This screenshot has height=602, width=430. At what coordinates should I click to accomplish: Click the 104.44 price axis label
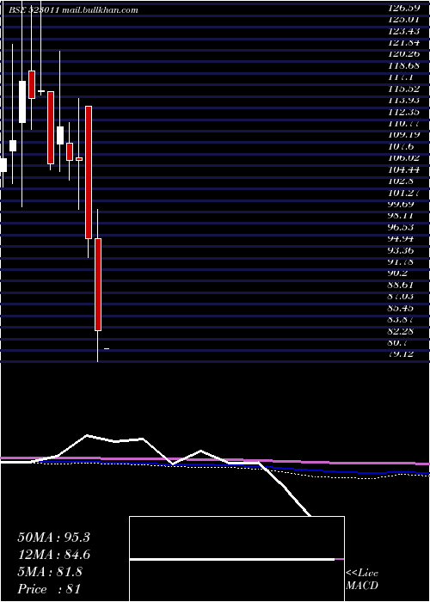tap(405, 169)
